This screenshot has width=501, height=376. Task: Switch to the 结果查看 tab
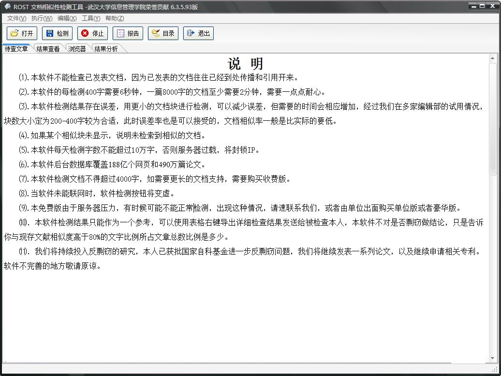coord(48,49)
